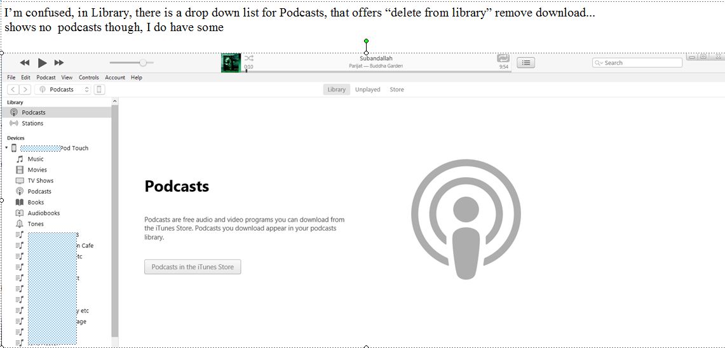Screen dimensions: 725x348
Task: Click the rewind previous track button
Action: (25, 63)
